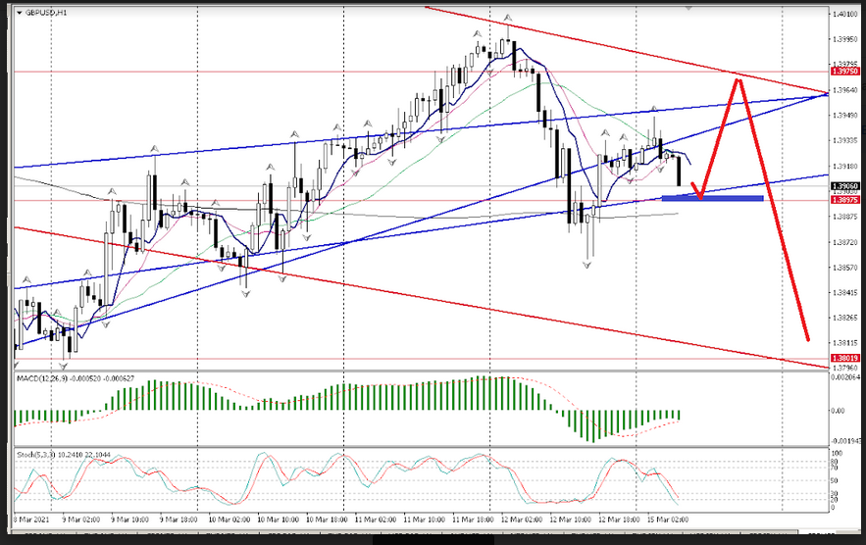Screen dimensions: 866x545
Task: Select the fractal arrow above the highest candle
Action: click(x=507, y=19)
